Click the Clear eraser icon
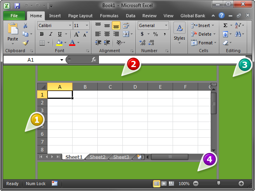The image size is (255, 191). tap(226, 43)
